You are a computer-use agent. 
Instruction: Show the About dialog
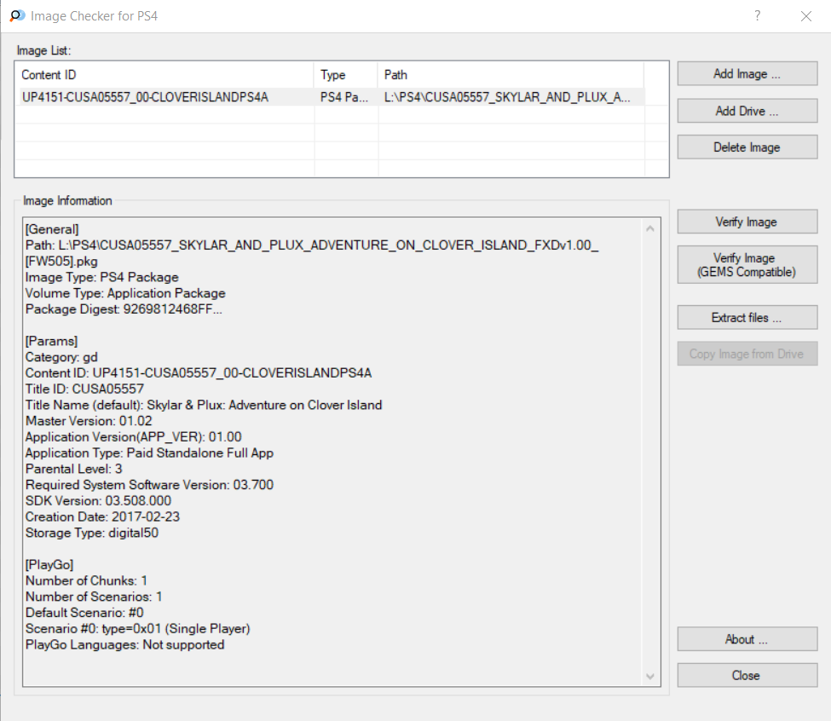tap(747, 639)
